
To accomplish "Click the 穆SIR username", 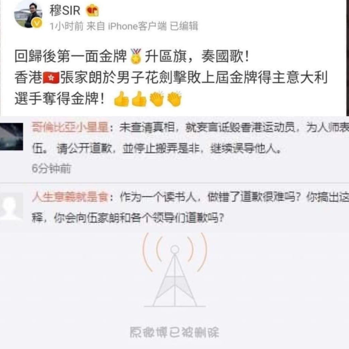I will 65,10.
